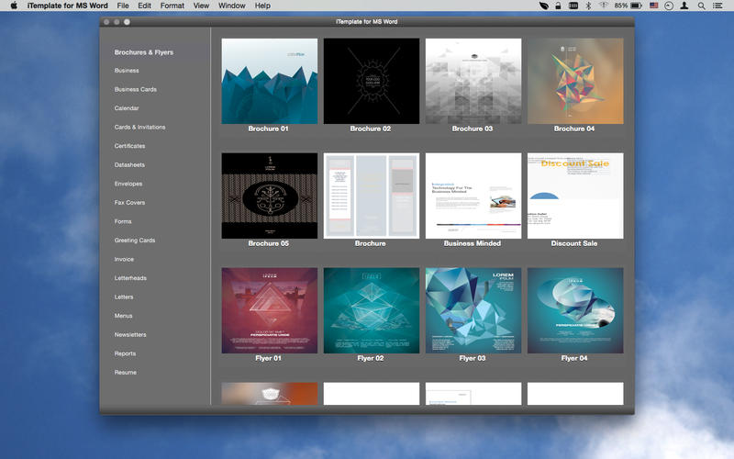Select the Business category

click(x=127, y=71)
